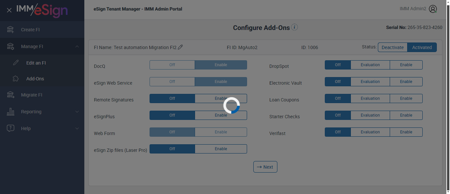
Task: Enable Loan Coupons
Action: pyautogui.click(x=406, y=98)
